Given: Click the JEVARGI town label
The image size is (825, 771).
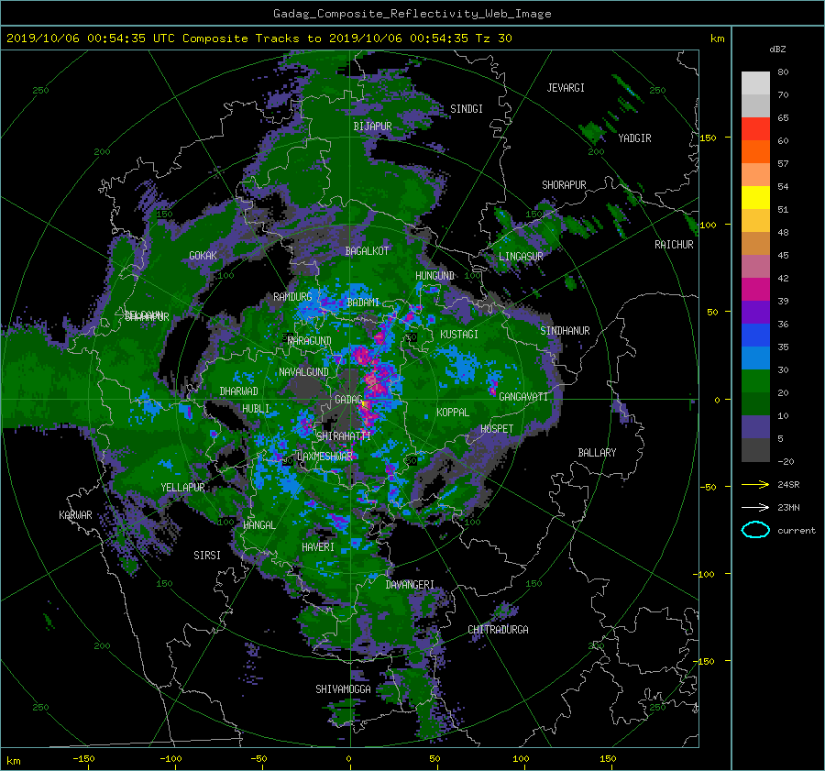Looking at the screenshot, I should (566, 88).
